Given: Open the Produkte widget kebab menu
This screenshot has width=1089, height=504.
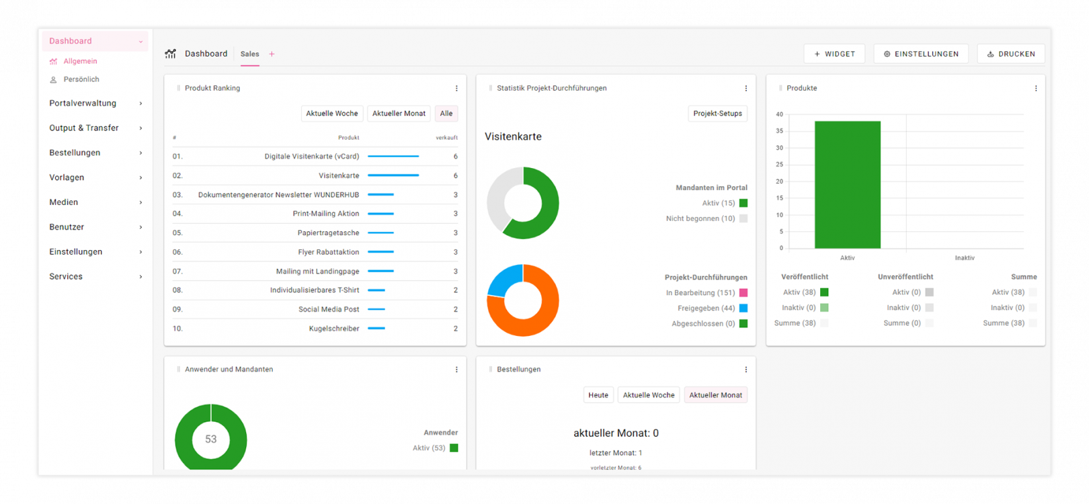Looking at the screenshot, I should [1035, 88].
